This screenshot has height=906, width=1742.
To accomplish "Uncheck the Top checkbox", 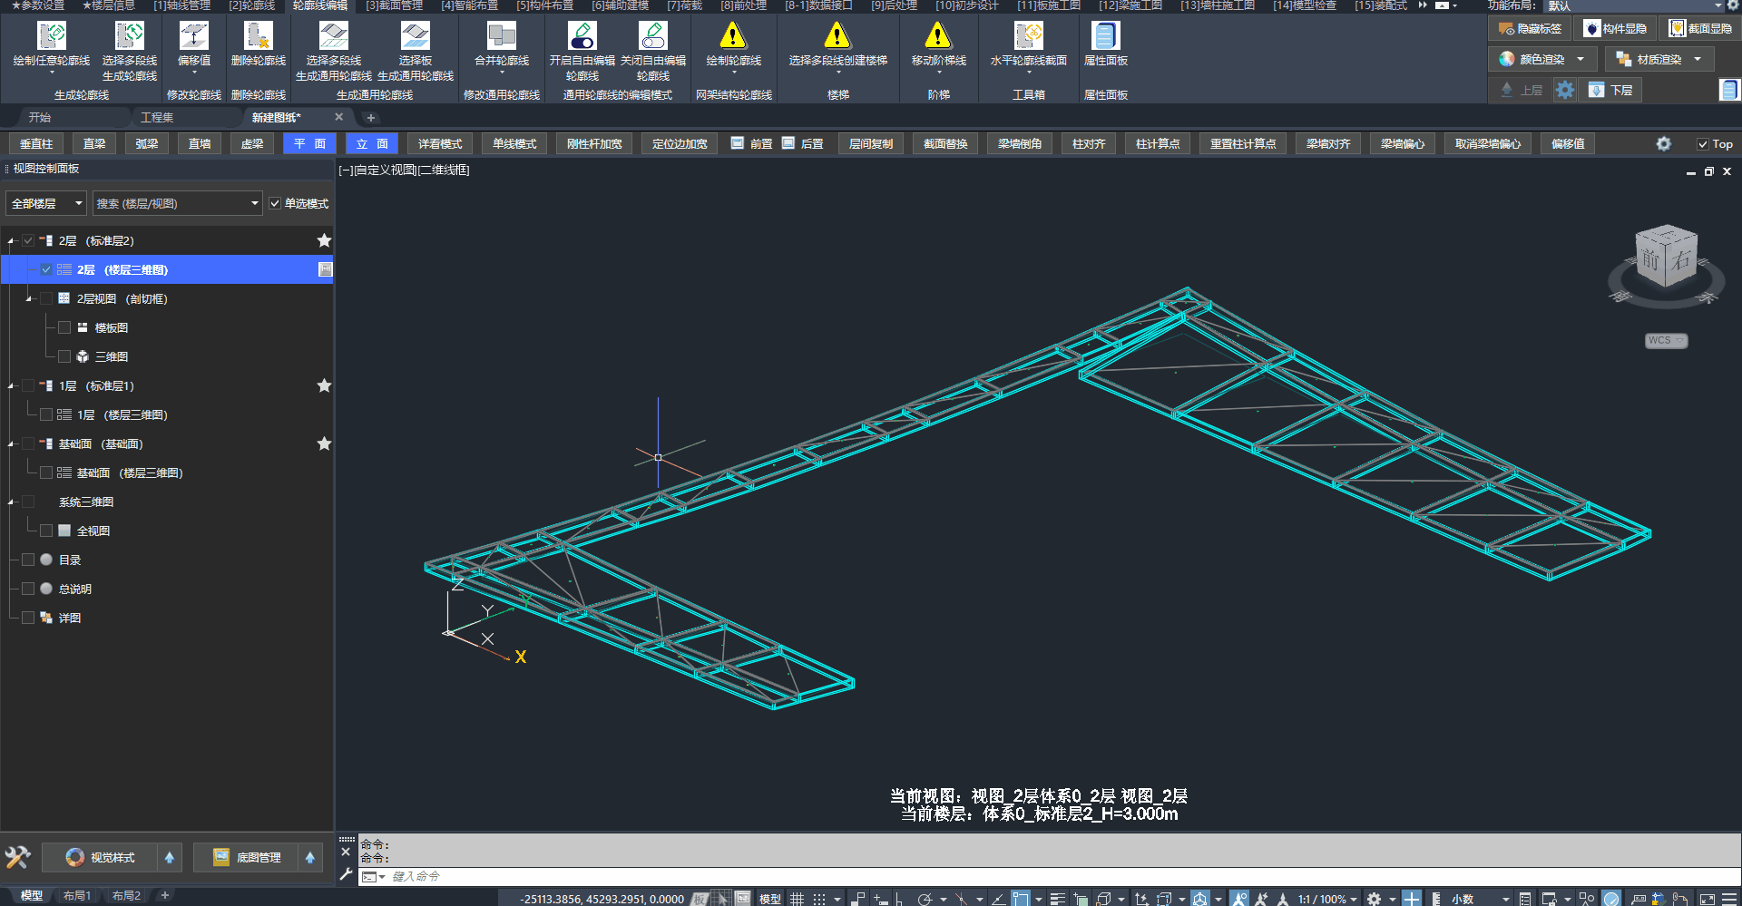I will tap(1703, 144).
